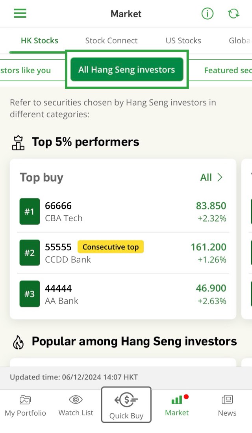This screenshot has width=252, height=433.
Task: Switch to the Stock Connect tab
Action: tap(111, 41)
